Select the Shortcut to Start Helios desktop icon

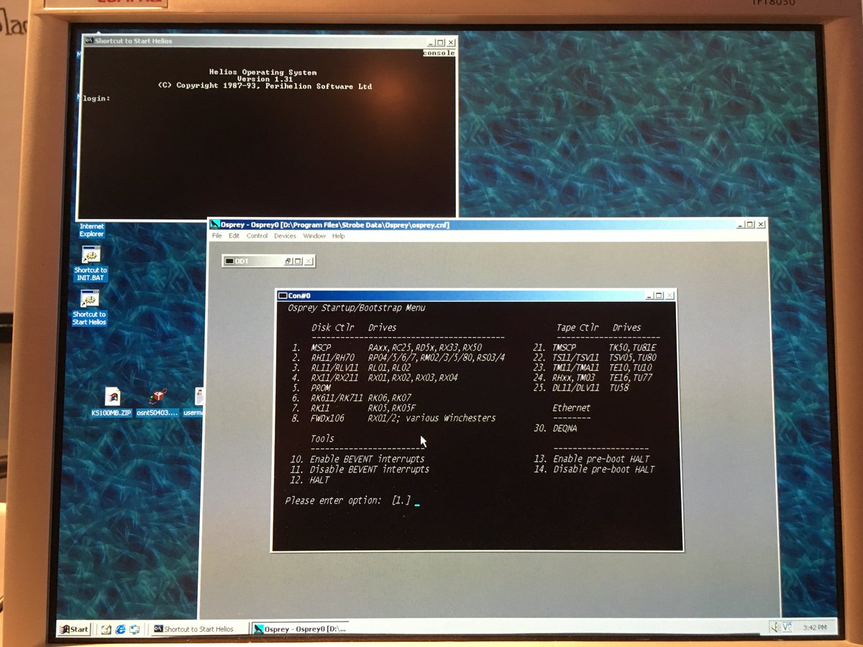tap(90, 307)
